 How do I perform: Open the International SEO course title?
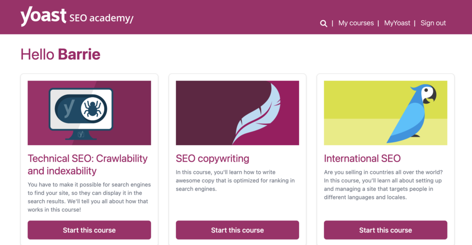pos(362,158)
